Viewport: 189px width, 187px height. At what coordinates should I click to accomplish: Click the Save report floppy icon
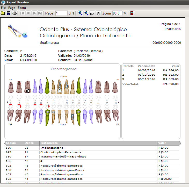(x=9, y=13)
